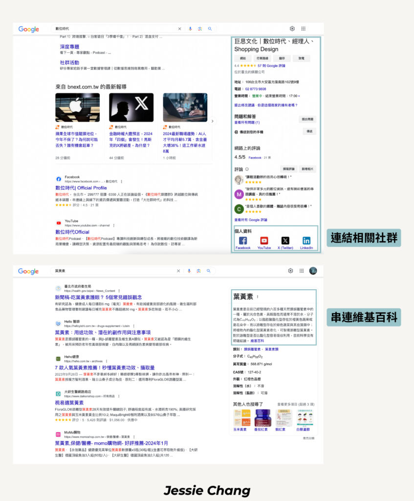Image resolution: width=414 pixels, height=501 pixels.
Task: Open the 番茄紅素 related search thumbnail
Action: pyautogui.click(x=262, y=418)
